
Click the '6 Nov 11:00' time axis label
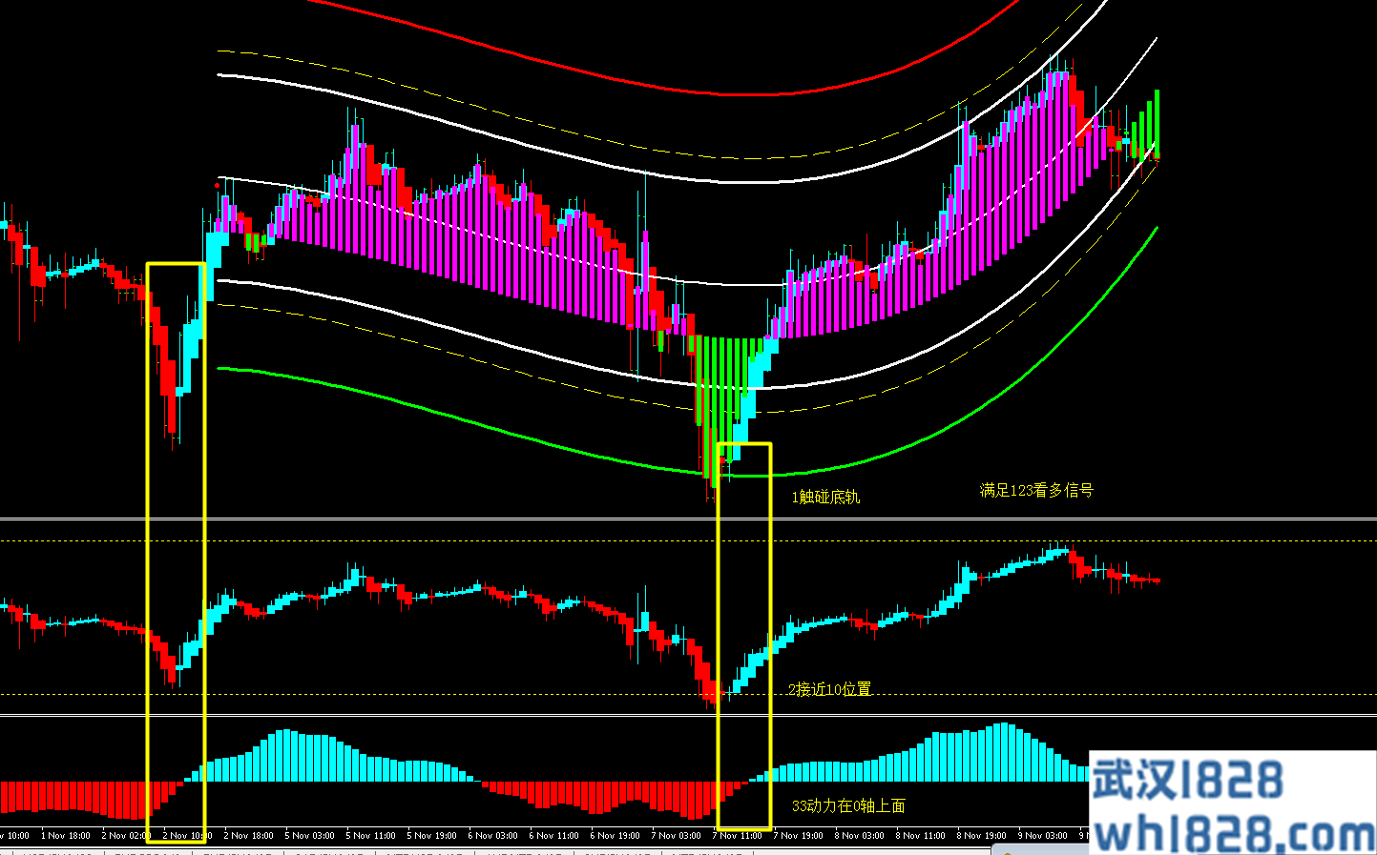(553, 836)
